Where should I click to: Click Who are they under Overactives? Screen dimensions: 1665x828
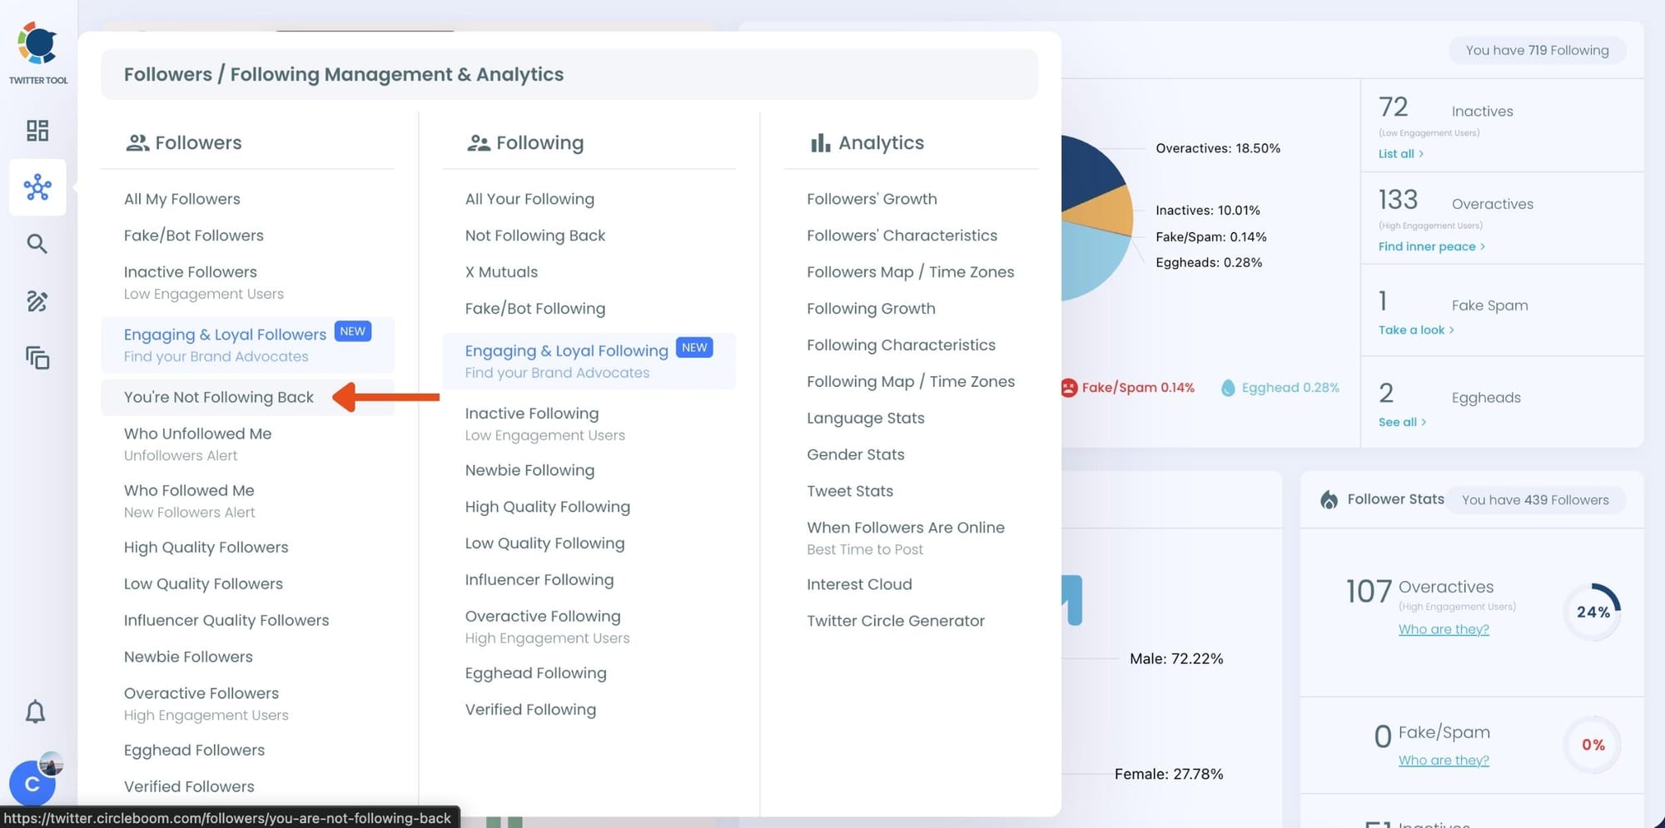(1444, 629)
